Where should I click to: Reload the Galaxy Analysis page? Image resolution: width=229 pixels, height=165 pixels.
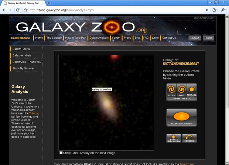(x=18, y=10)
